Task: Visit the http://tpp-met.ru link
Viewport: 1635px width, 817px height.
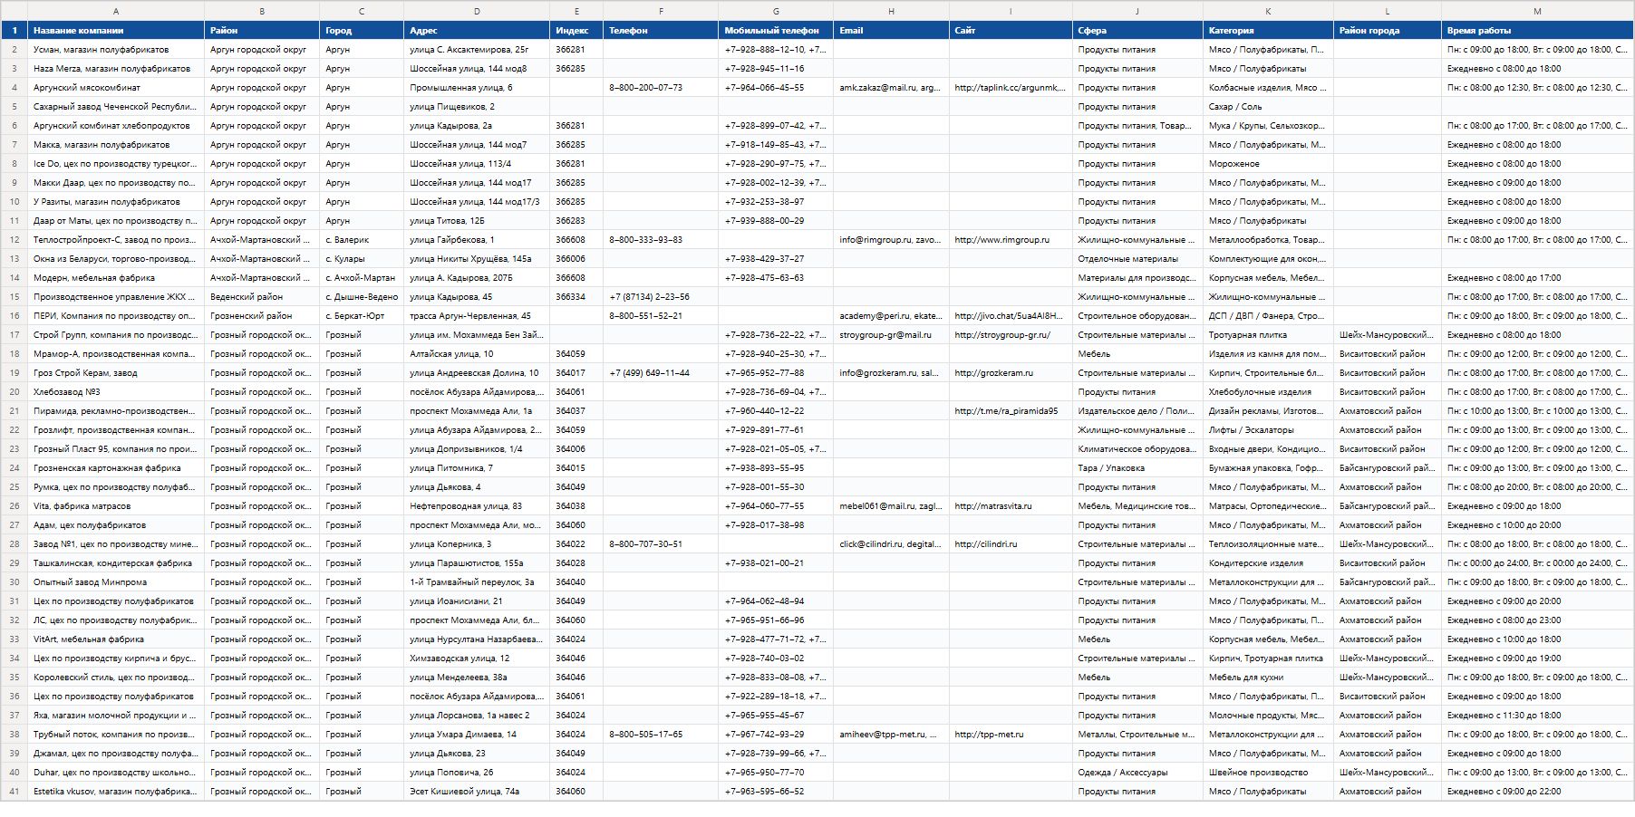Action: point(989,735)
